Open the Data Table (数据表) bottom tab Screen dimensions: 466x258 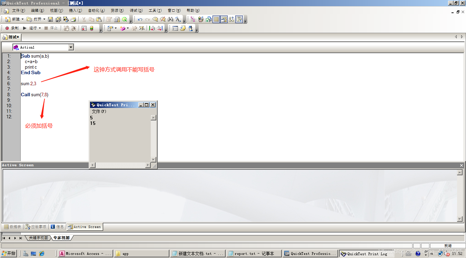pos(13,227)
